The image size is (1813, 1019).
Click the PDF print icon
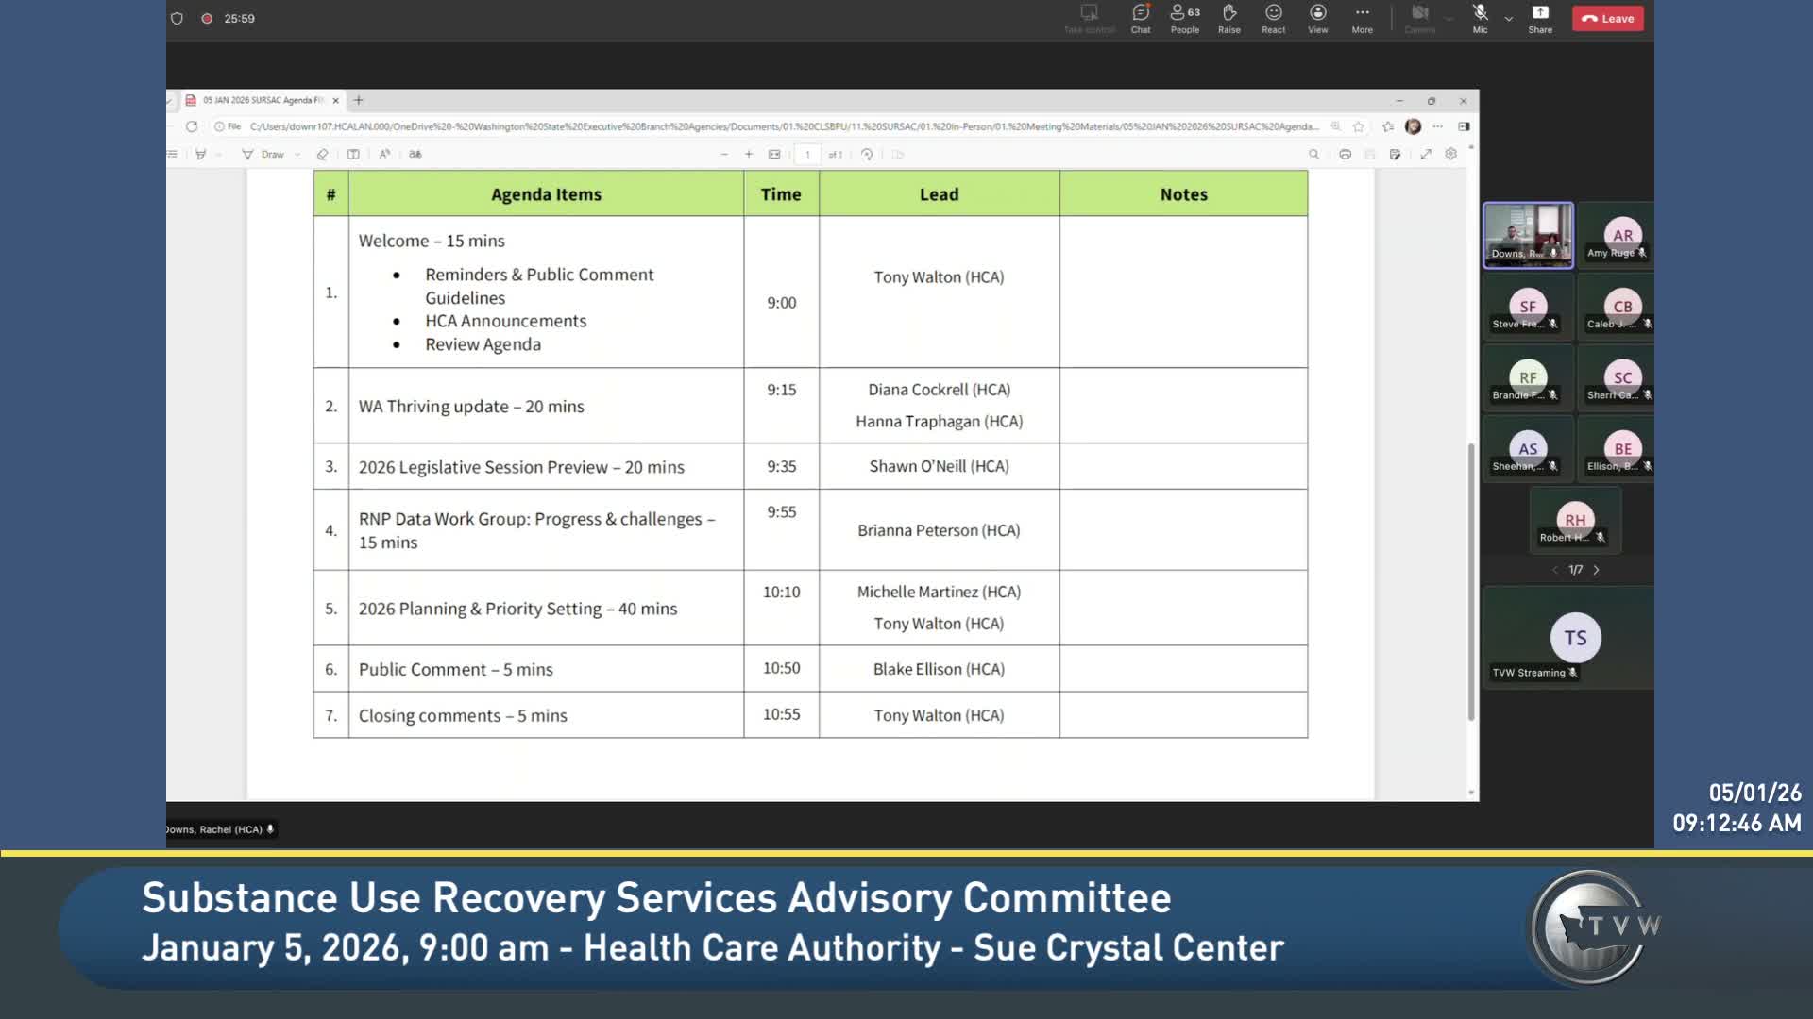[x=1345, y=154]
